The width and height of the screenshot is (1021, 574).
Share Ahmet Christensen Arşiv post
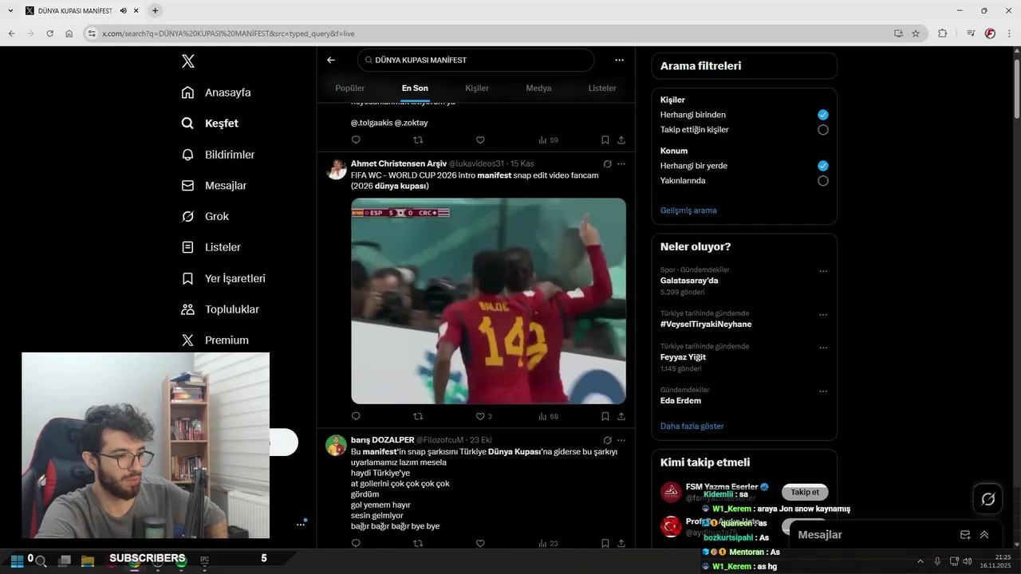(621, 416)
